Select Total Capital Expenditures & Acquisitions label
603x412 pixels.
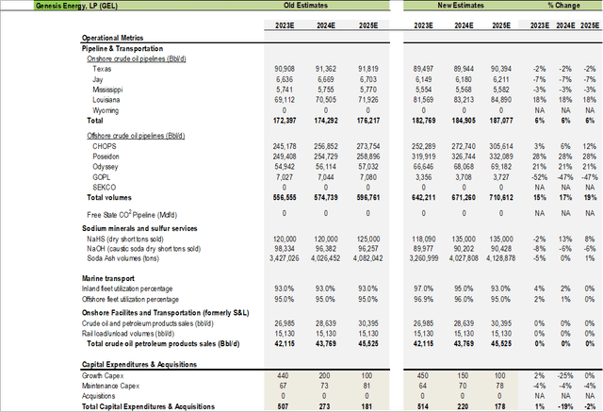149,406
